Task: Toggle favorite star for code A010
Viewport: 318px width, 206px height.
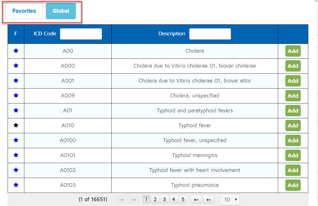Action: coord(16,125)
